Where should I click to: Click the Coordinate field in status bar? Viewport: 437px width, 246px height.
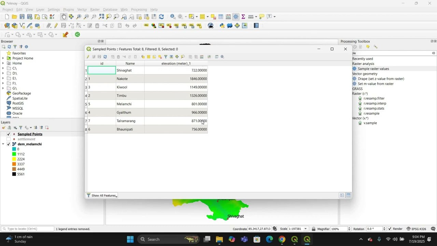tap(260, 229)
